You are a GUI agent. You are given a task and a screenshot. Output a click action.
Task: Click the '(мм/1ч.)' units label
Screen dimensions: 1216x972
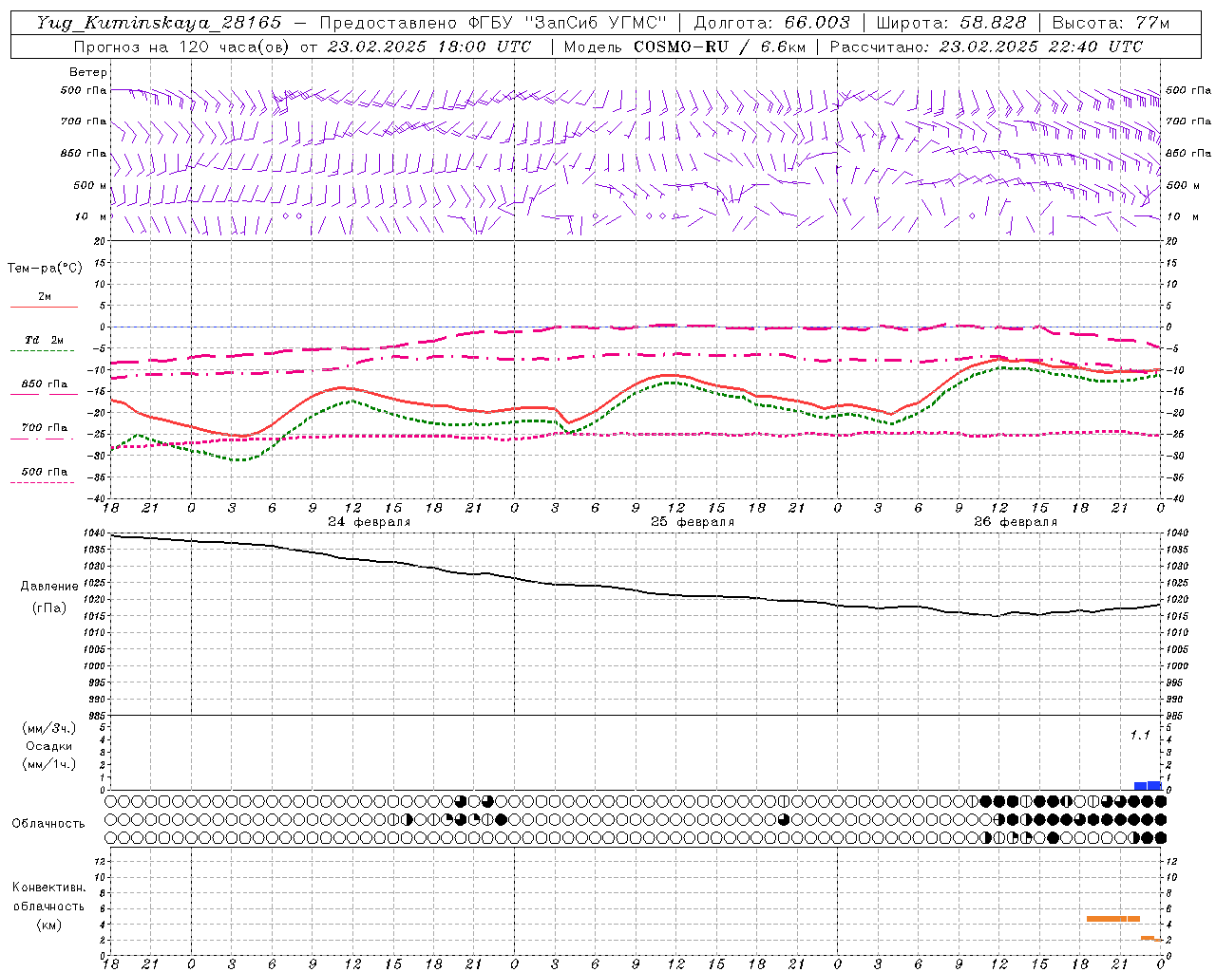coord(49,764)
